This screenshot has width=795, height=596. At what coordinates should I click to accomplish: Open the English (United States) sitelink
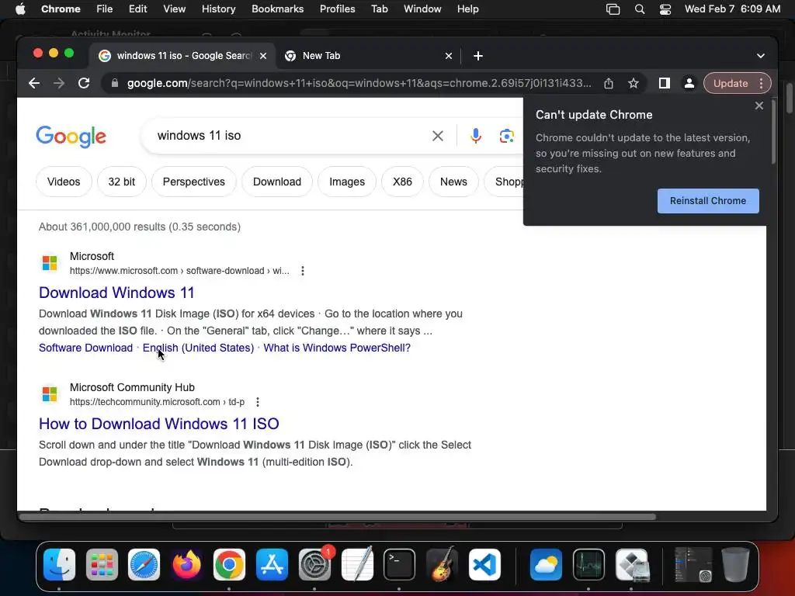point(198,348)
